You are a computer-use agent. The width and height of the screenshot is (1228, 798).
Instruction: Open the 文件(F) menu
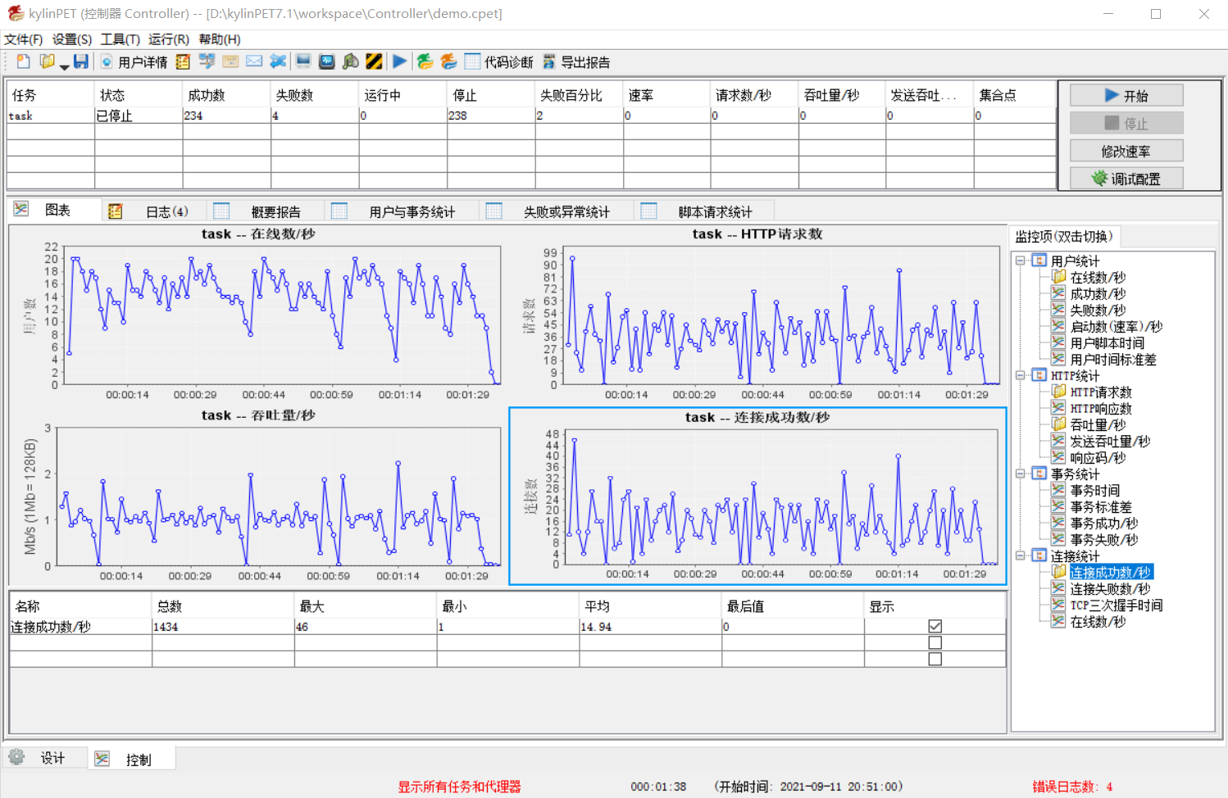click(23, 39)
